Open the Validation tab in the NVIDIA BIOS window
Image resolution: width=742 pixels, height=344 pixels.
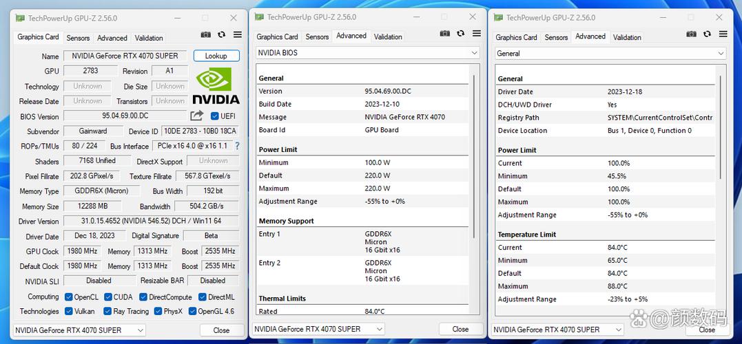[388, 37]
